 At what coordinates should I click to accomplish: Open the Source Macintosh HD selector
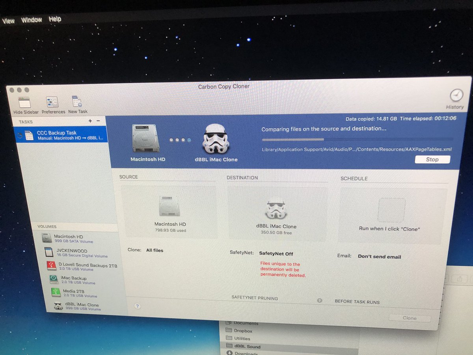pyautogui.click(x=169, y=212)
